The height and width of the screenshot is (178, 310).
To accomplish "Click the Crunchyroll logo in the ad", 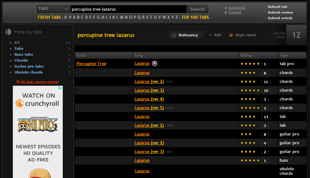I will point(37,104).
